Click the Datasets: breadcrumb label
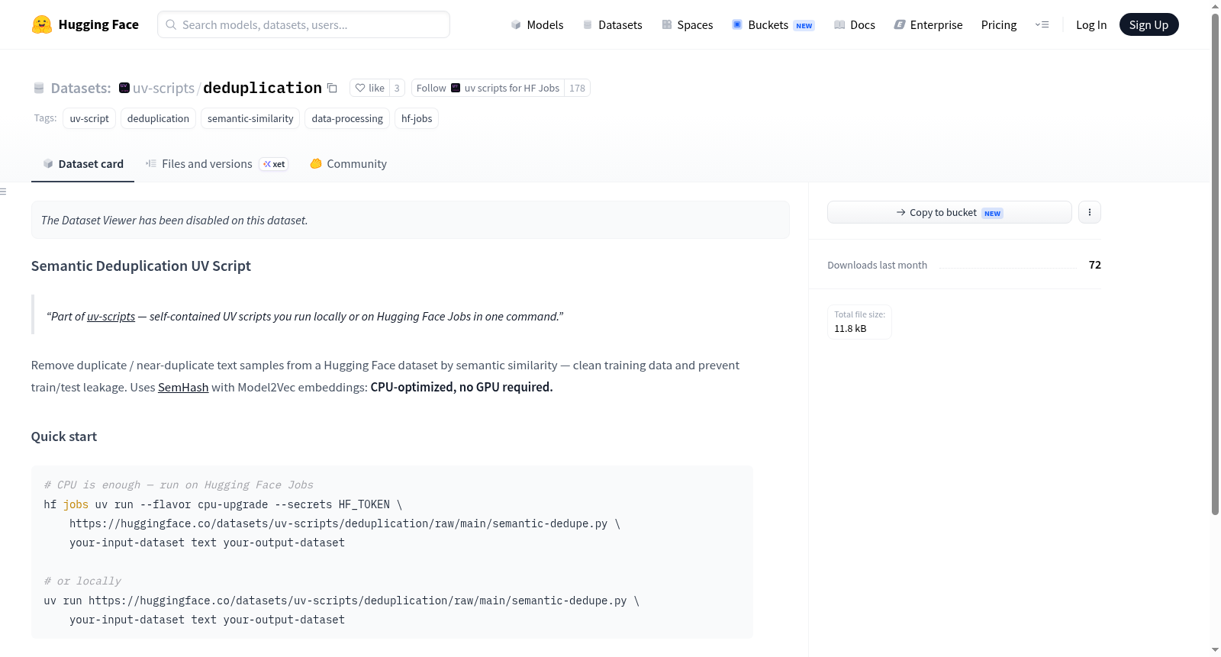Screen dimensions: 1221x657 pos(81,88)
